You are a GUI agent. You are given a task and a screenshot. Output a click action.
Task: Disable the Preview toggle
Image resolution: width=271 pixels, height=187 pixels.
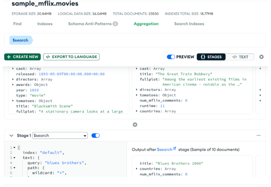171,57
